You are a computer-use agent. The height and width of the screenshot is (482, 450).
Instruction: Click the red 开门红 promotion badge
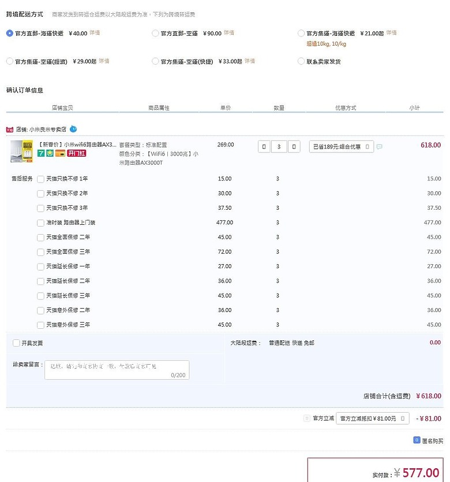[76, 153]
